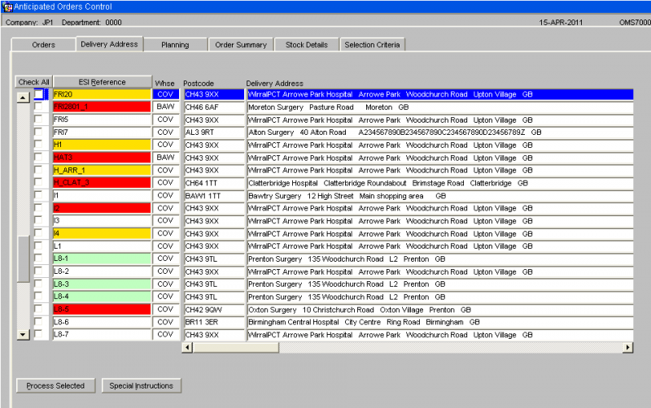This screenshot has width=651, height=408.
Task: Open the Orders tab
Action: click(x=44, y=45)
